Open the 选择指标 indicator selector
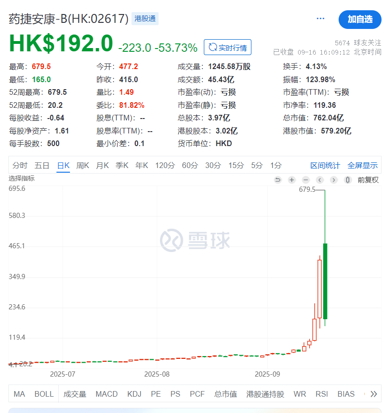The width and height of the screenshot is (389, 413). 21,178
